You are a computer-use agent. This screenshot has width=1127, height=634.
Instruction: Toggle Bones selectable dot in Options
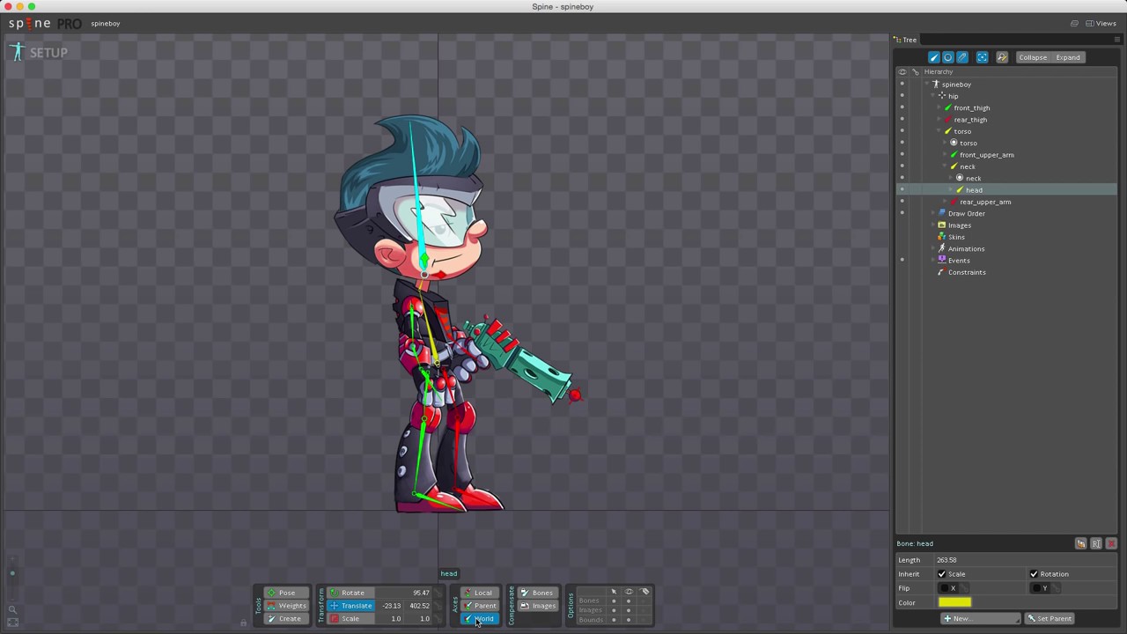tap(615, 601)
